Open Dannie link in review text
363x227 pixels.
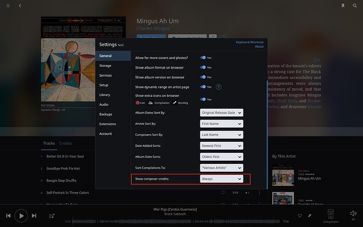[x=314, y=107]
